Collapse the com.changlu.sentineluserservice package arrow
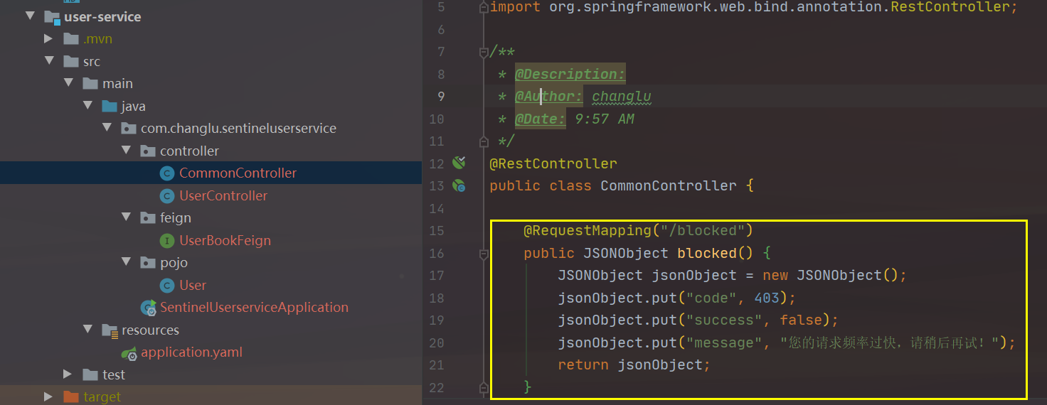 pyautogui.click(x=107, y=128)
